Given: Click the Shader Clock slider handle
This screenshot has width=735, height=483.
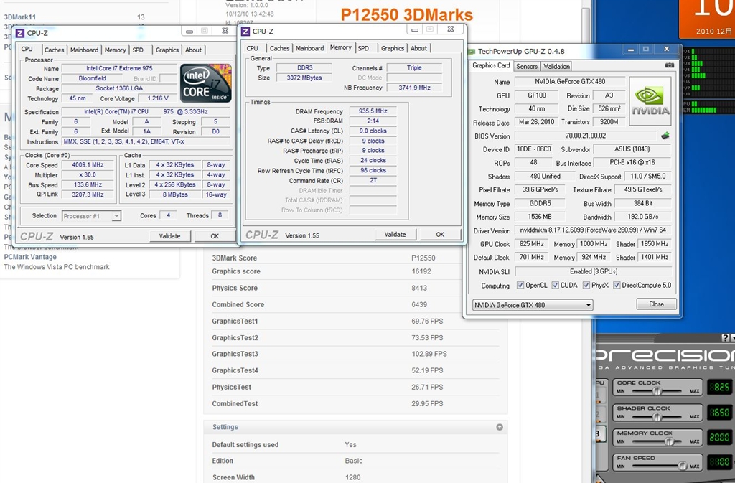Looking at the screenshot, I should [657, 416].
